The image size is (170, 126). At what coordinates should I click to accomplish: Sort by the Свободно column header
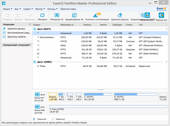(115, 25)
